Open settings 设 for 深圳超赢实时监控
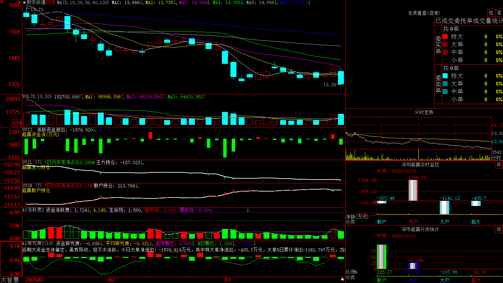Screen dimensions: 503x283 (x=499, y=164)
